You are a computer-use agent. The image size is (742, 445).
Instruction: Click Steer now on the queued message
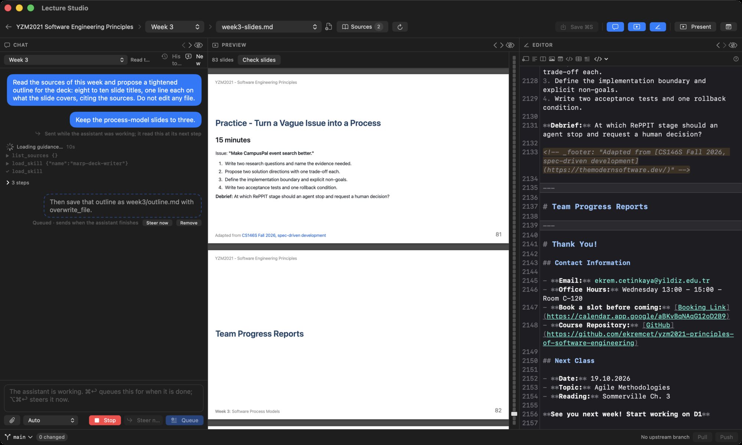point(157,223)
